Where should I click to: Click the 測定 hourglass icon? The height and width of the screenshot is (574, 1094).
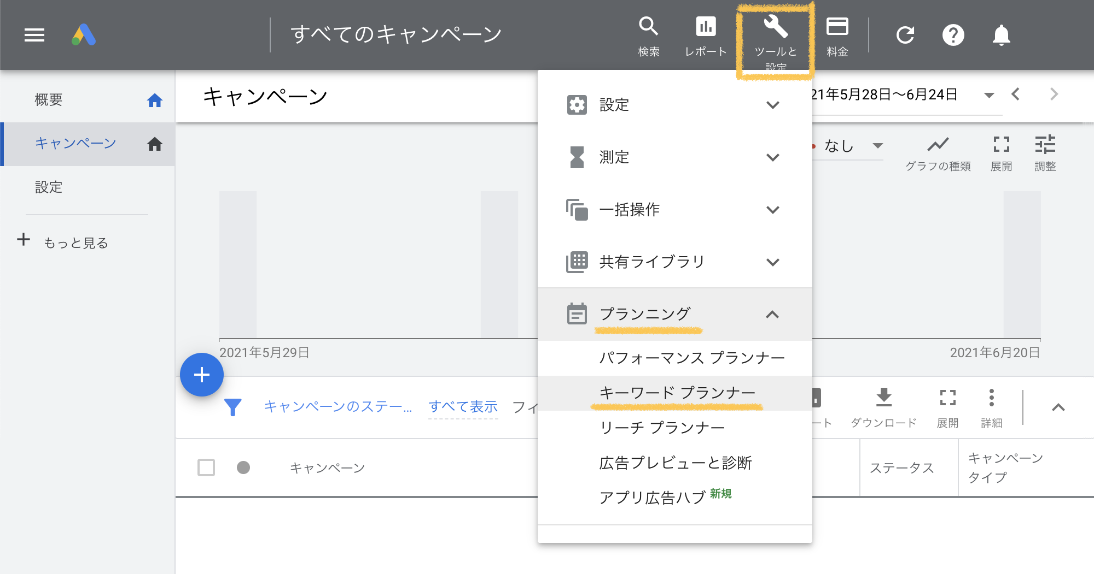point(577,157)
